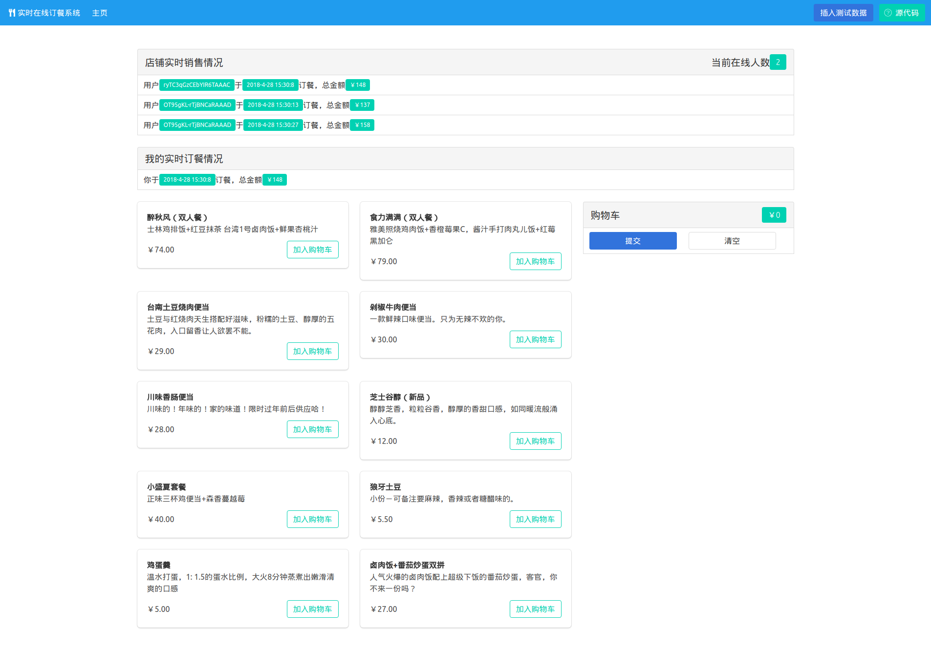Click the cart total badge ¥0

pyautogui.click(x=774, y=215)
